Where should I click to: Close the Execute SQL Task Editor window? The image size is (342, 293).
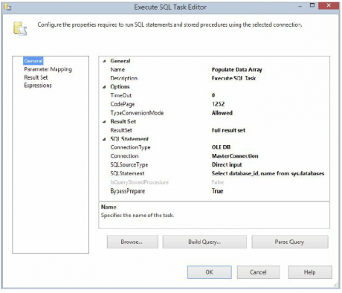pyautogui.click(x=329, y=6)
